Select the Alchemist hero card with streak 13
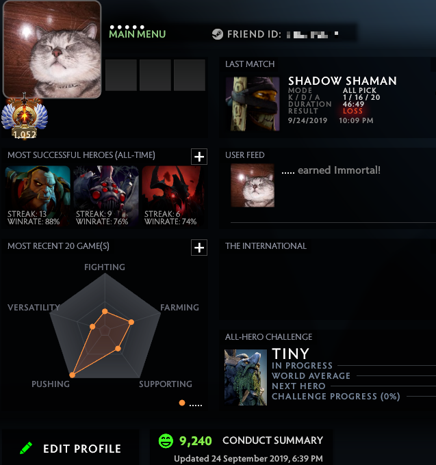Viewport: 436px width, 465px height. (38, 196)
